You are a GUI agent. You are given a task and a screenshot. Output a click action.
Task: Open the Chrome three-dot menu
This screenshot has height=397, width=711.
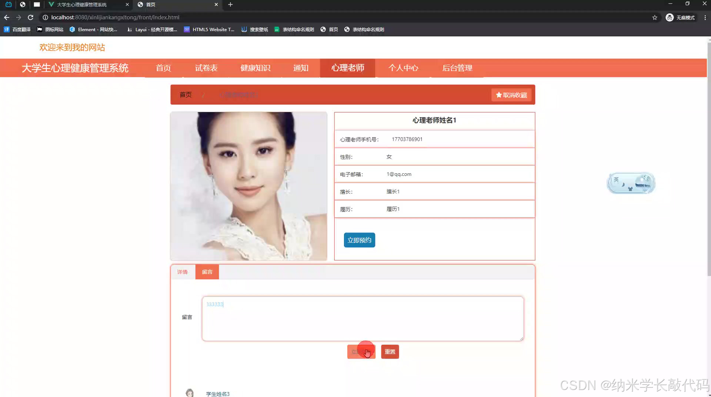705,17
